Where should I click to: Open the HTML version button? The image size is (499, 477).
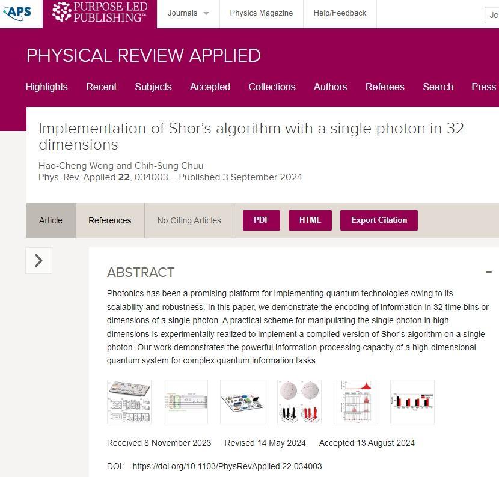click(x=310, y=220)
